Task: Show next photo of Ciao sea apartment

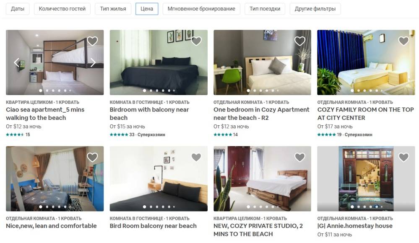Action: (x=93, y=62)
